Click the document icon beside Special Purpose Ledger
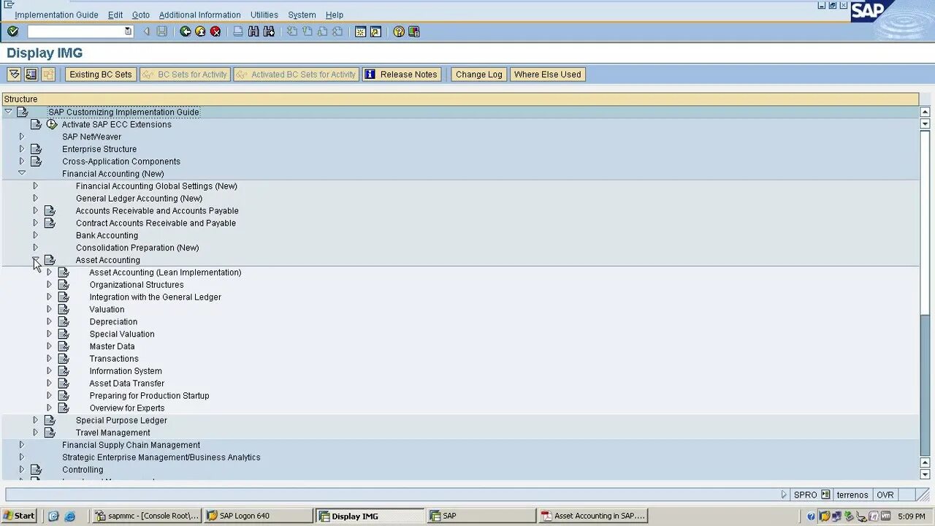 50,420
